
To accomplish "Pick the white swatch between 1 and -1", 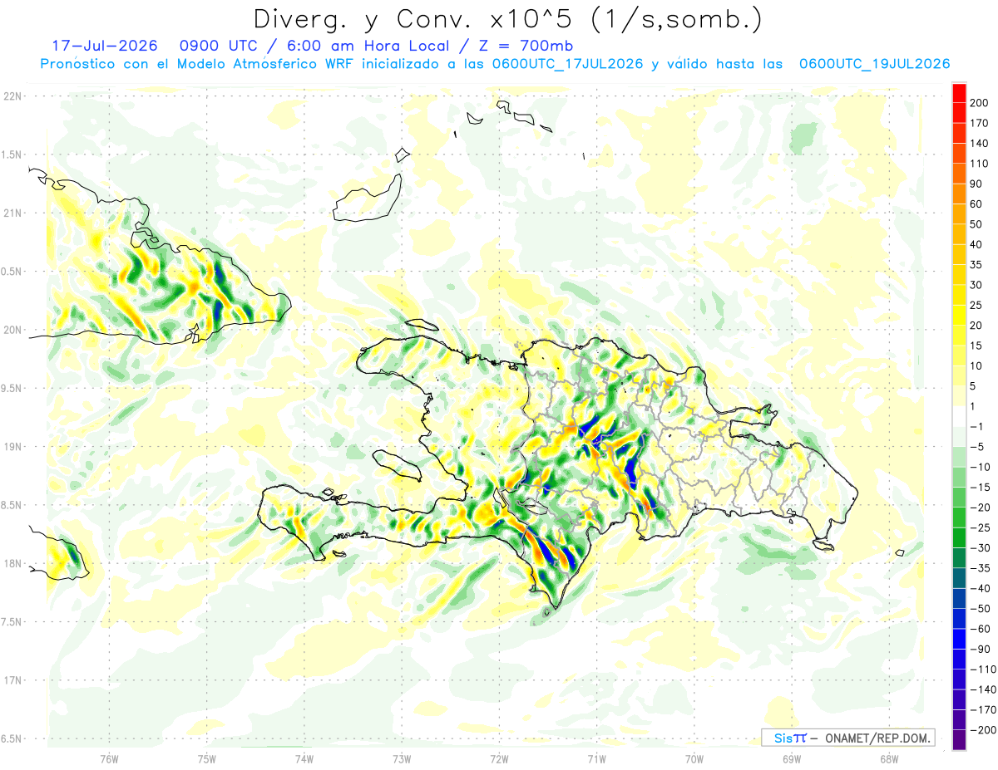I will [x=959, y=416].
